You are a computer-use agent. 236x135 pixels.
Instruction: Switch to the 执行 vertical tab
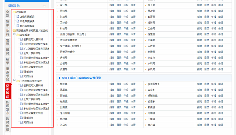(8, 33)
